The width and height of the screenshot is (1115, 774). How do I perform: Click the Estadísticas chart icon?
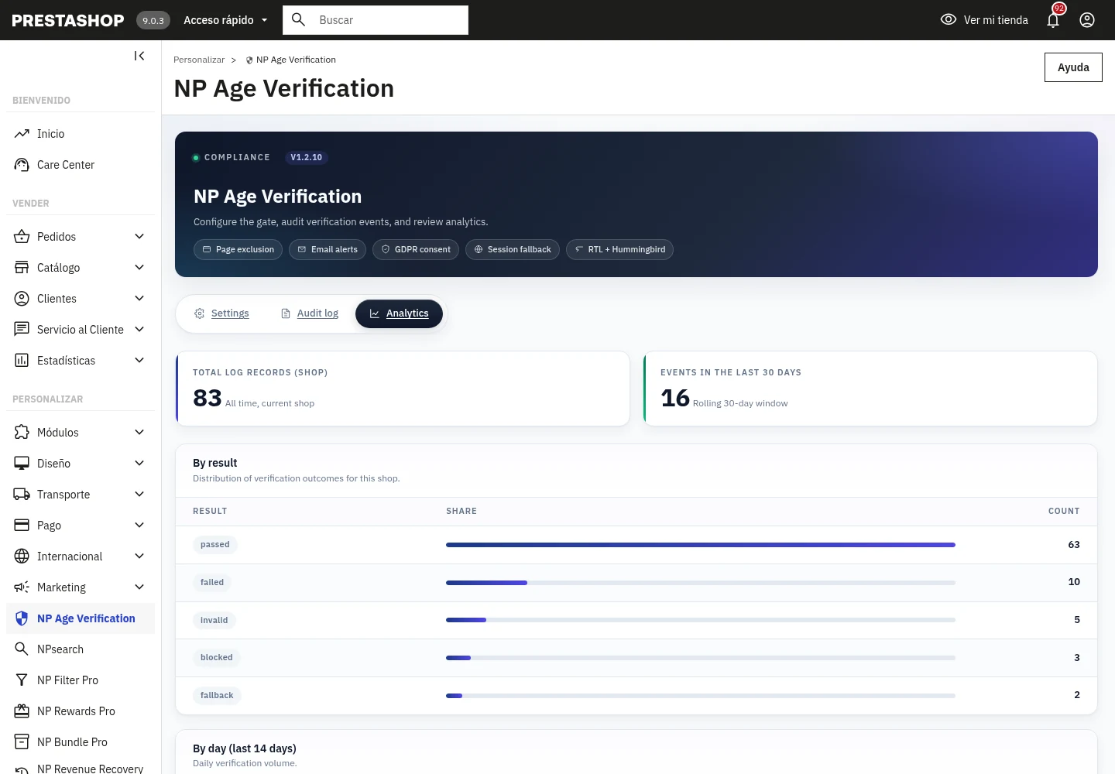[22, 361]
